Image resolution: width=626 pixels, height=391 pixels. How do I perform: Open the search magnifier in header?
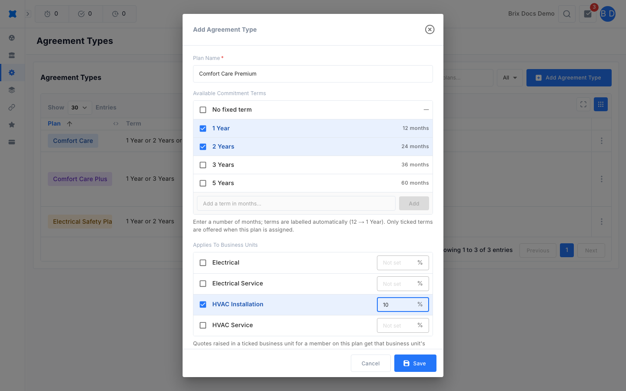pos(567,14)
